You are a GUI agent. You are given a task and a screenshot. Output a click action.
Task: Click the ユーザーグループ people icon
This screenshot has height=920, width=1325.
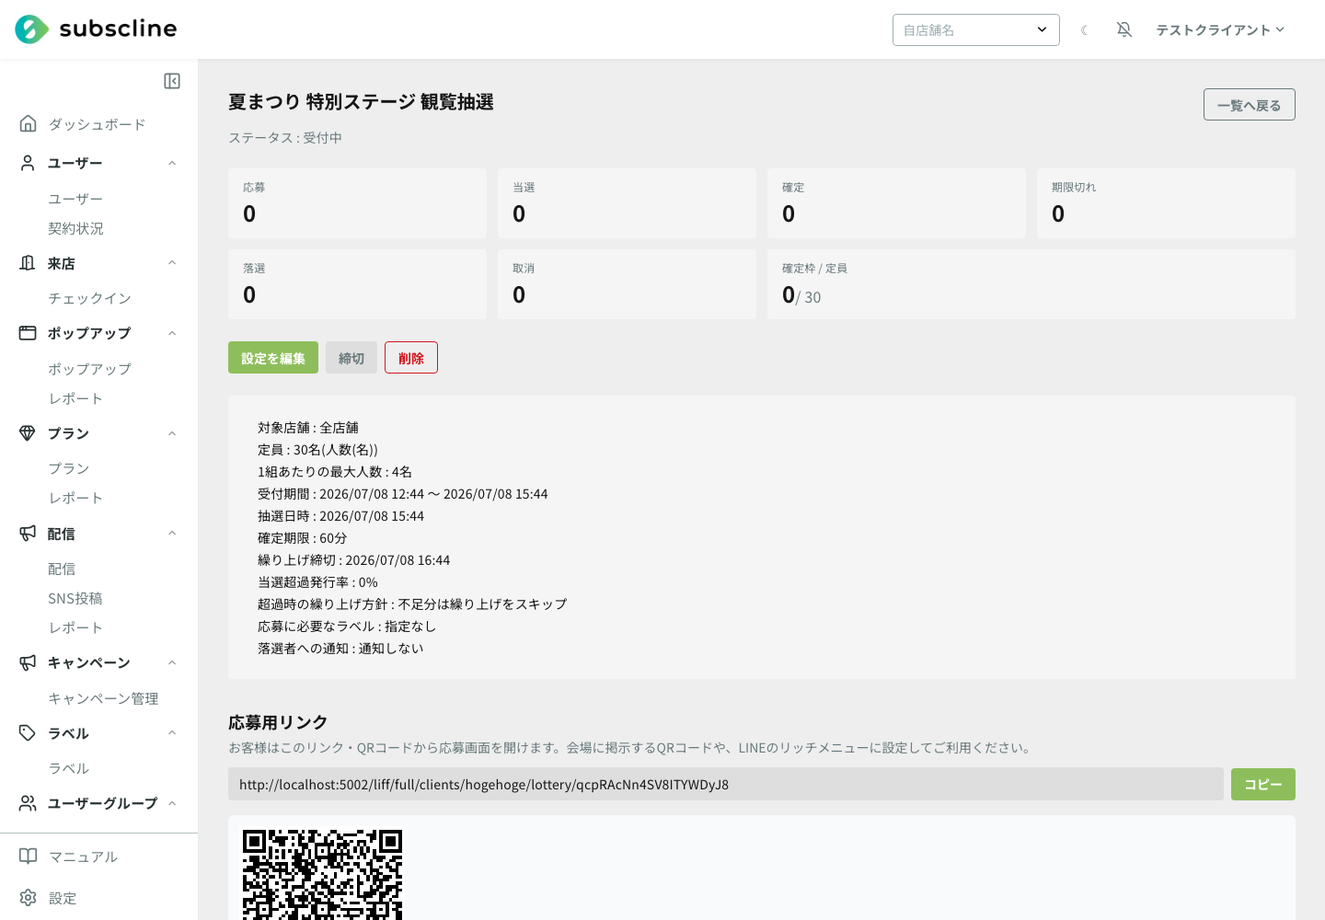click(x=29, y=803)
